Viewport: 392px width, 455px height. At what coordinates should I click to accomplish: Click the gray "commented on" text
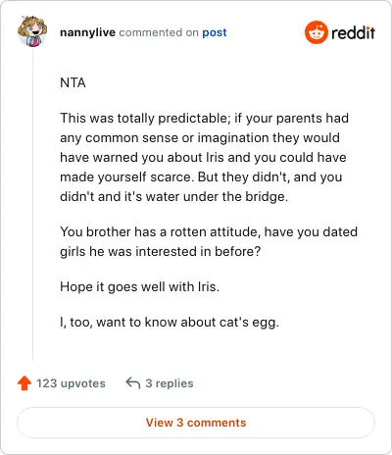[x=159, y=32]
